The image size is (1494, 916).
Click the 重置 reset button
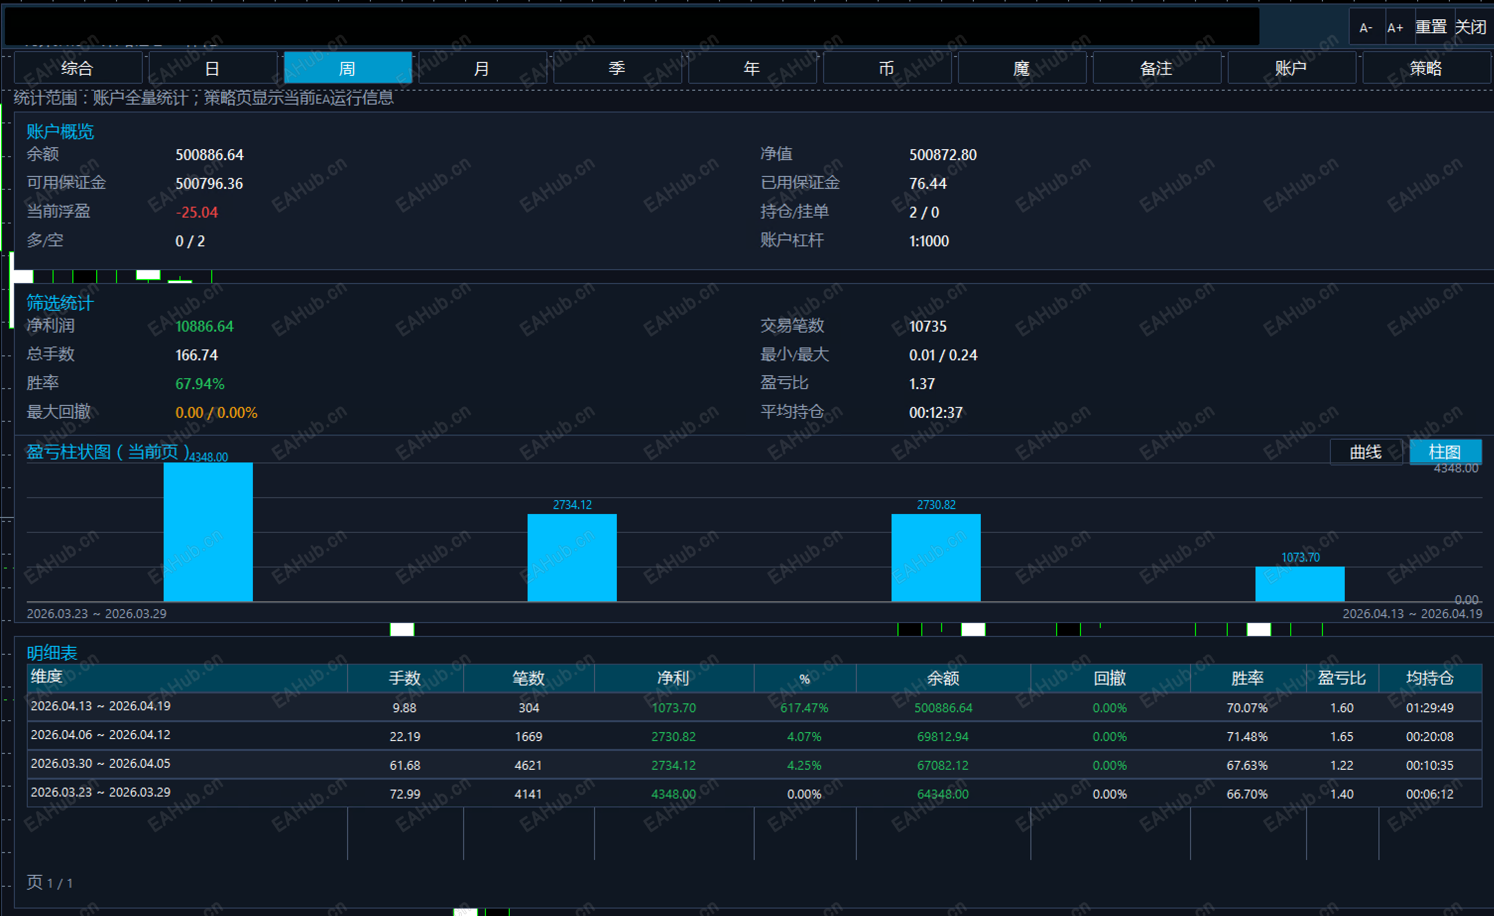(x=1432, y=27)
